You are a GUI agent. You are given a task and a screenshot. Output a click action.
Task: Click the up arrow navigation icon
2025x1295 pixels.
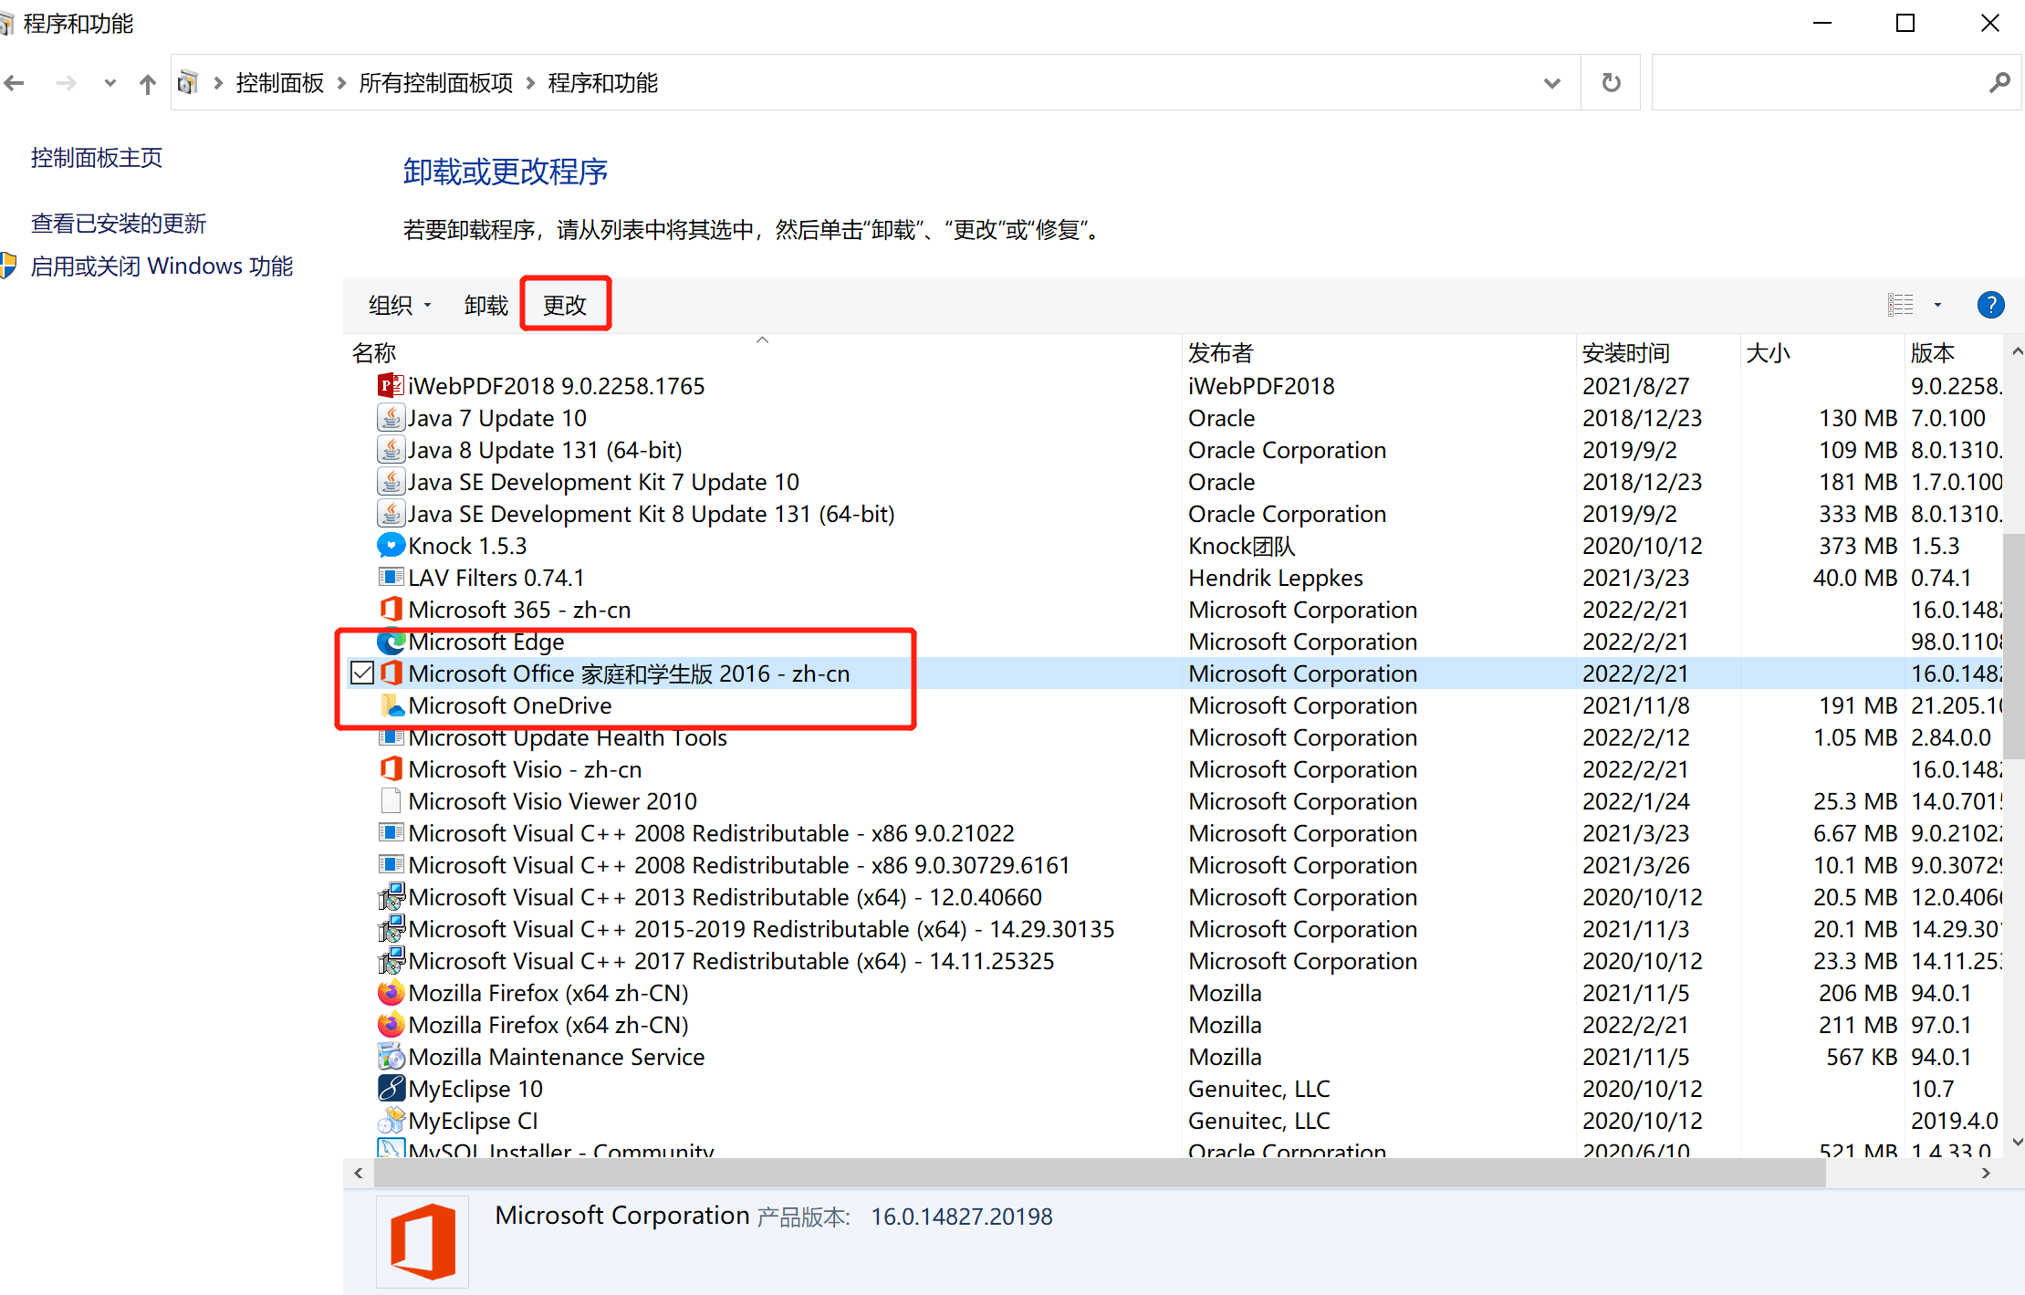pos(147,84)
